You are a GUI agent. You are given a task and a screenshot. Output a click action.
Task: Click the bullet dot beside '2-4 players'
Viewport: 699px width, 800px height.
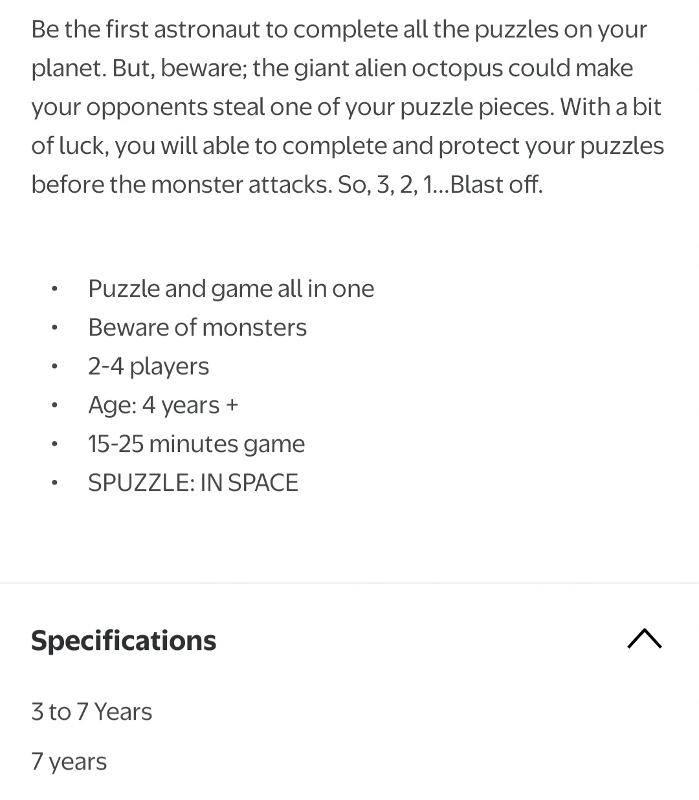56,367
